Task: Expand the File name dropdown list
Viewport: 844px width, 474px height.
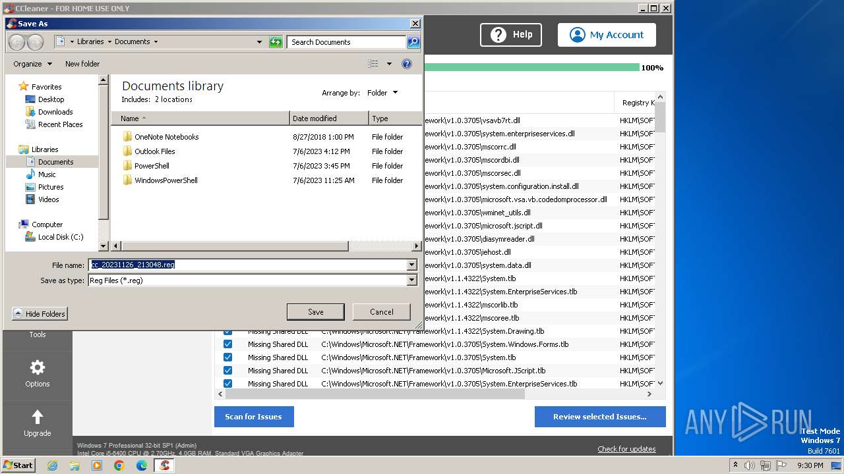Action: 412,265
